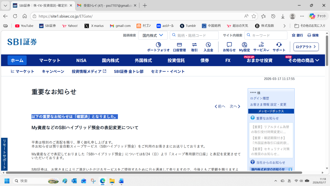
Task: Open the Tumblr bookmark
Action: click(x=188, y=26)
